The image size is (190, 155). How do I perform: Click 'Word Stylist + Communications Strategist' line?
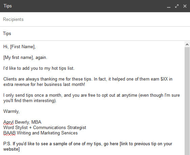point(45,128)
